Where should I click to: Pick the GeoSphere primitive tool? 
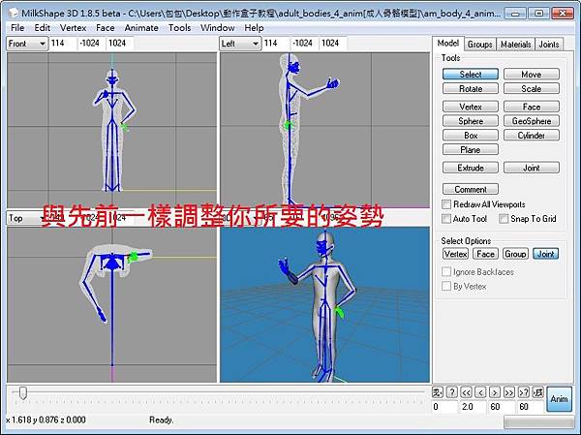point(532,121)
